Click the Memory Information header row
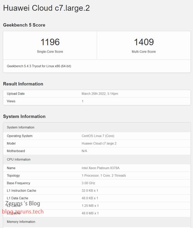193x228 pixels. [97, 222]
